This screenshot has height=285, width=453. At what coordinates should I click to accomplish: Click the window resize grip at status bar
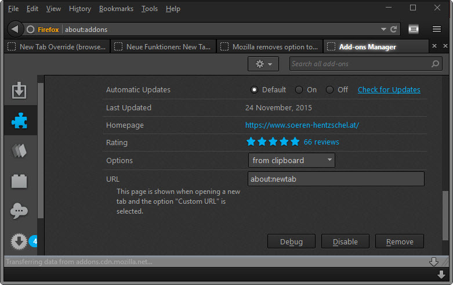(x=445, y=262)
